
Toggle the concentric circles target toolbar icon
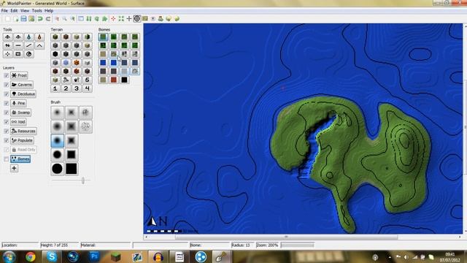[136, 19]
